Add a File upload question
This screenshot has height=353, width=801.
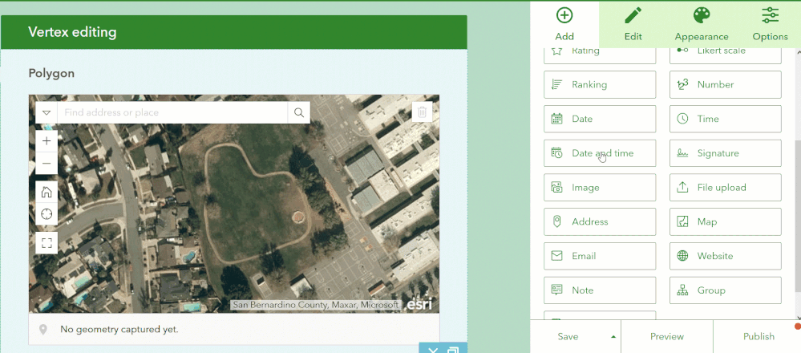pos(726,187)
